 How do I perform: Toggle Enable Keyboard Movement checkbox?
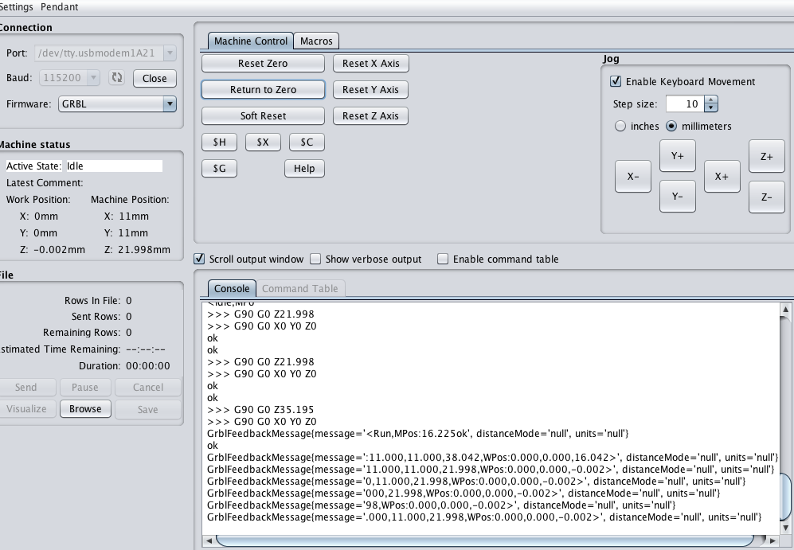(616, 81)
